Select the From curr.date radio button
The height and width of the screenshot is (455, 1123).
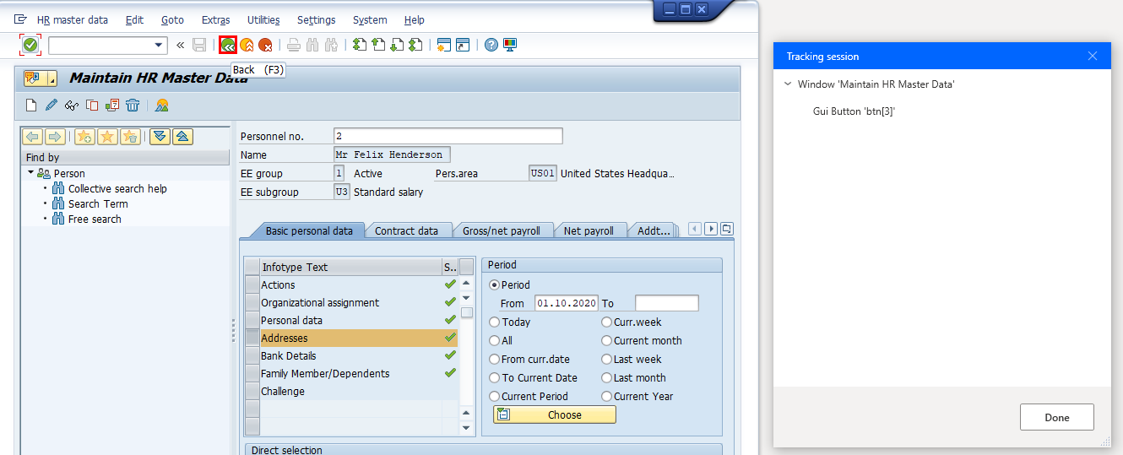[495, 359]
